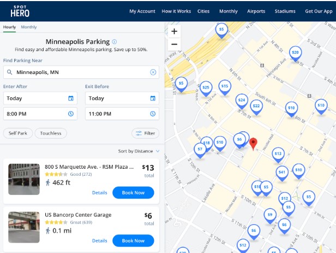
Task: Open the Enter After calendar icon
Action: [71, 98]
